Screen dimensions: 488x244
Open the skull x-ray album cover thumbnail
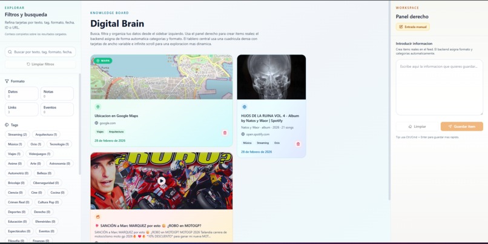tap(271, 77)
